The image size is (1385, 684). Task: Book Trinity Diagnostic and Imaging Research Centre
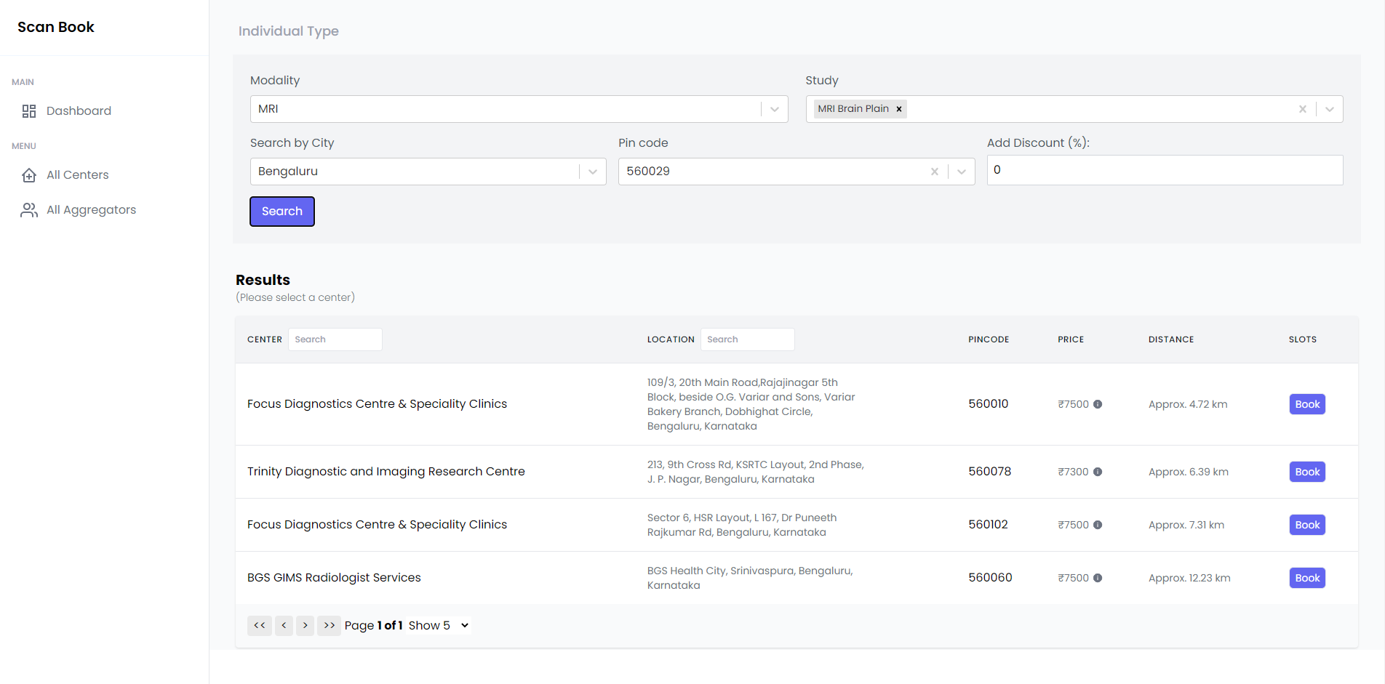(1307, 472)
